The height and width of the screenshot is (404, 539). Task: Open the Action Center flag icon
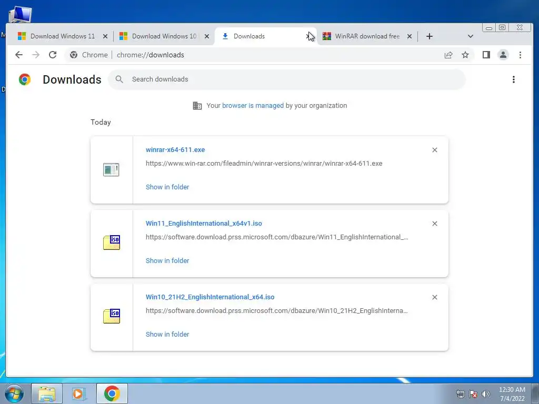point(473,394)
